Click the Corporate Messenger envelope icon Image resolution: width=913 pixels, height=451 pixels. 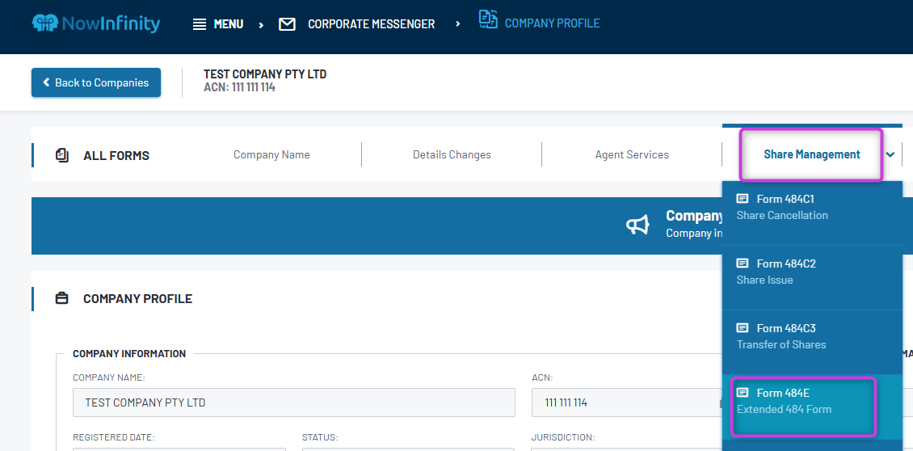tap(287, 24)
